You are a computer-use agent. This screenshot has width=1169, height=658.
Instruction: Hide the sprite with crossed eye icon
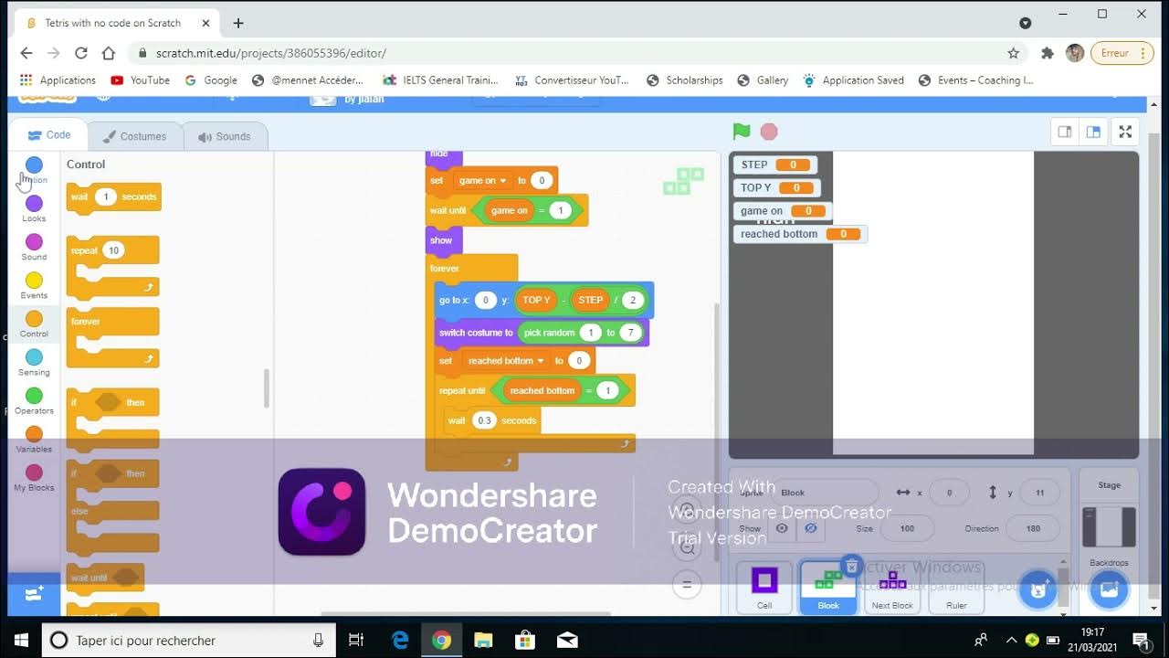click(x=810, y=528)
